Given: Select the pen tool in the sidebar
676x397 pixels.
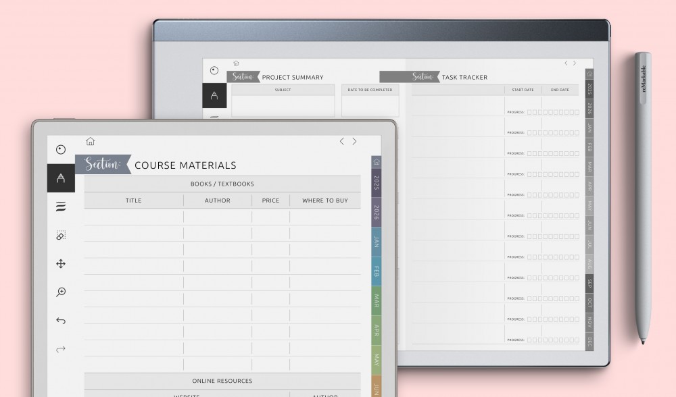Looking at the screenshot, I should click(60, 178).
